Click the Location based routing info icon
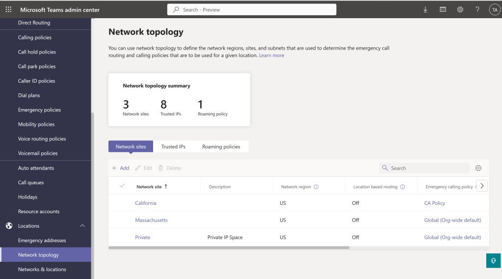 click(x=402, y=187)
